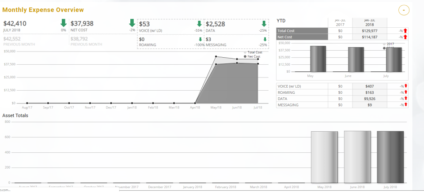Toggle the Total Cost legend entry
424x192 pixels.
pos(253,52)
